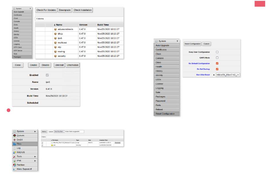
Task: Select the ipv6 package icon
Action: pyautogui.click(x=56, y=38)
